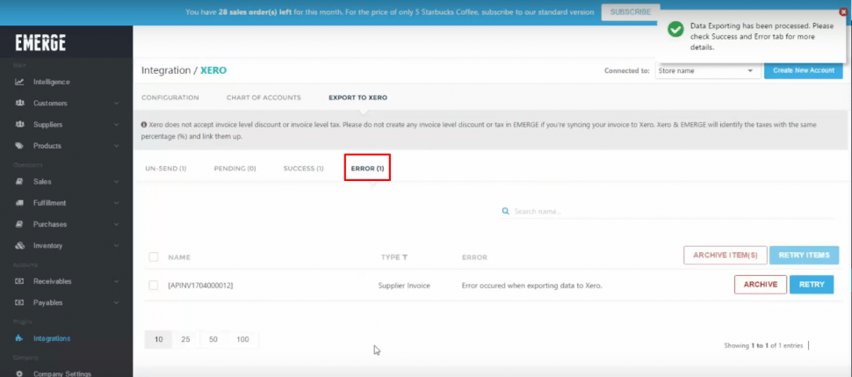Expand the Purchases sidebar menu chevron
852x377 pixels.
coord(116,224)
